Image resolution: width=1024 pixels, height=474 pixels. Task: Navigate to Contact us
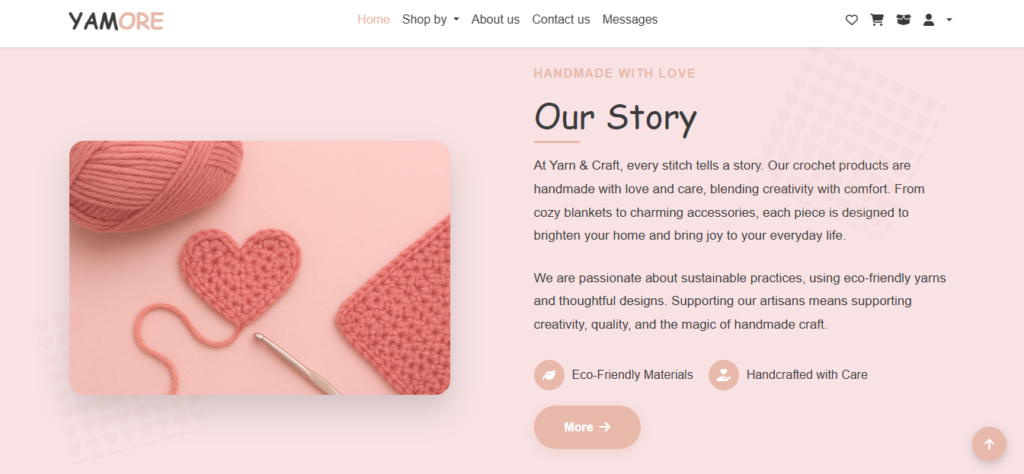[561, 20]
